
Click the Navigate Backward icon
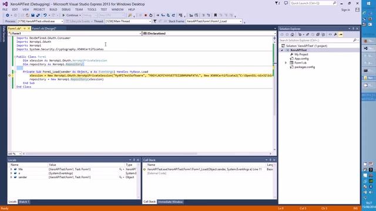click(x=8, y=15)
